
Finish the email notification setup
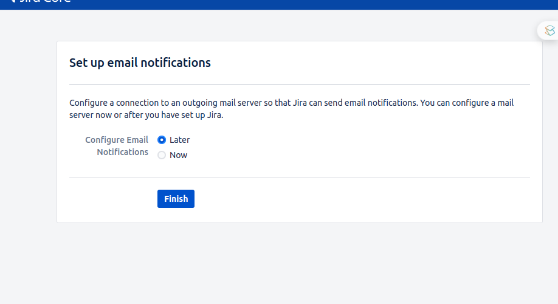click(176, 199)
